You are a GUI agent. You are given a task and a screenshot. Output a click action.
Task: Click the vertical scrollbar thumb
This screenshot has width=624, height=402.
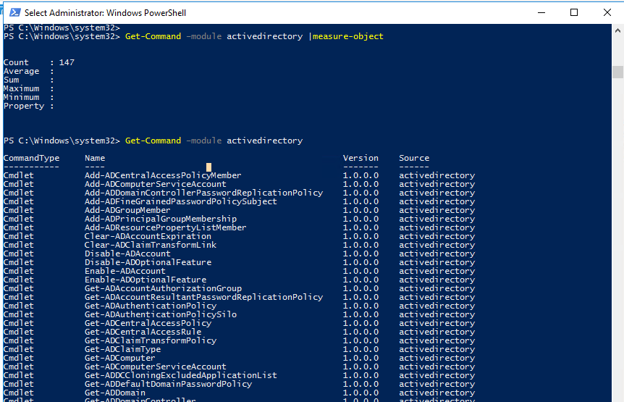[617, 72]
